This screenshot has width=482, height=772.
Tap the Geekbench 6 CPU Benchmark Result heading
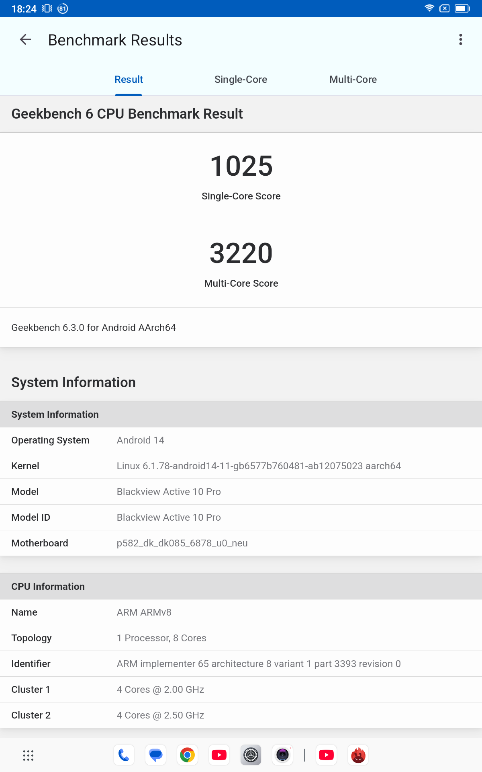tap(127, 114)
